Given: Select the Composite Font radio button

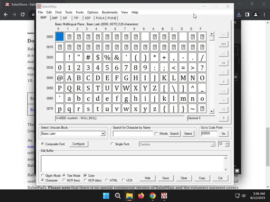Looking at the screenshot, I should (x=42, y=144).
